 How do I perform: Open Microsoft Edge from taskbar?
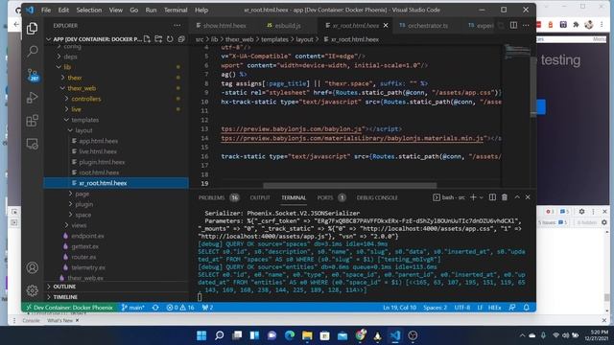click(290, 335)
